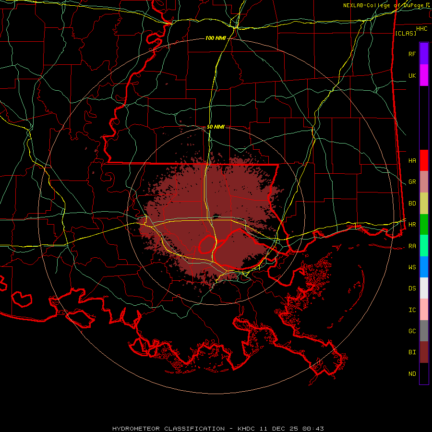The image size is (432, 432).
Task: Click the ND black legend swatch
Action: (424, 373)
